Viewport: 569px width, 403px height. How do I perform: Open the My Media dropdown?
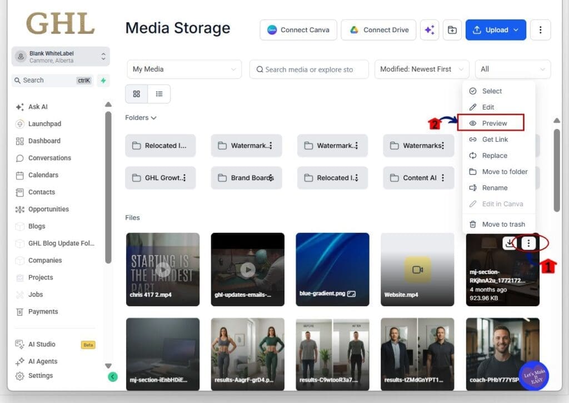(x=184, y=69)
